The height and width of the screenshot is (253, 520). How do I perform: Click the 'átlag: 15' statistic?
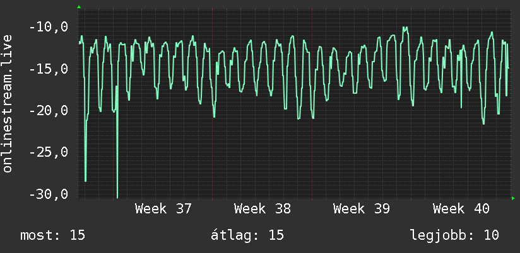(x=247, y=235)
